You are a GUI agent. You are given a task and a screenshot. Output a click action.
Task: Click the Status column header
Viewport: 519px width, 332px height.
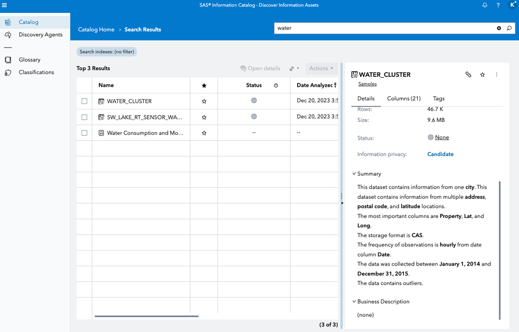click(254, 85)
